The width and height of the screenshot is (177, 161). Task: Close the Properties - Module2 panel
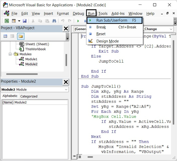(x=66, y=82)
